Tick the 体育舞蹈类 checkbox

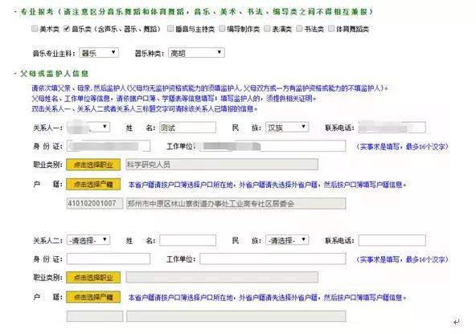click(x=331, y=29)
